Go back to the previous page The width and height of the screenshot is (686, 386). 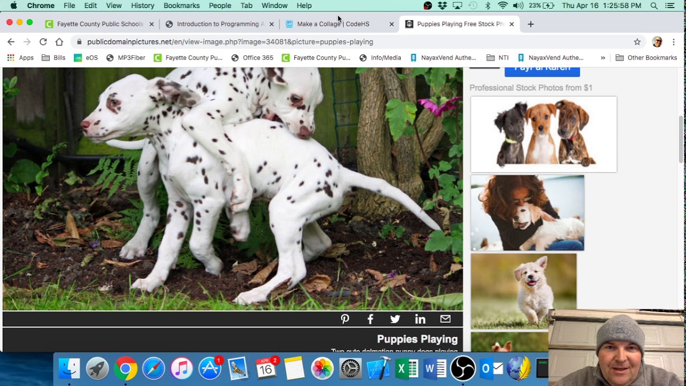[11, 42]
